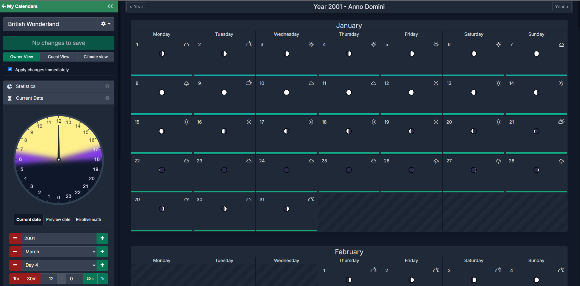The width and height of the screenshot is (580, 286).
Task: Click the moon phase icon on January 1
Action: [162, 54]
